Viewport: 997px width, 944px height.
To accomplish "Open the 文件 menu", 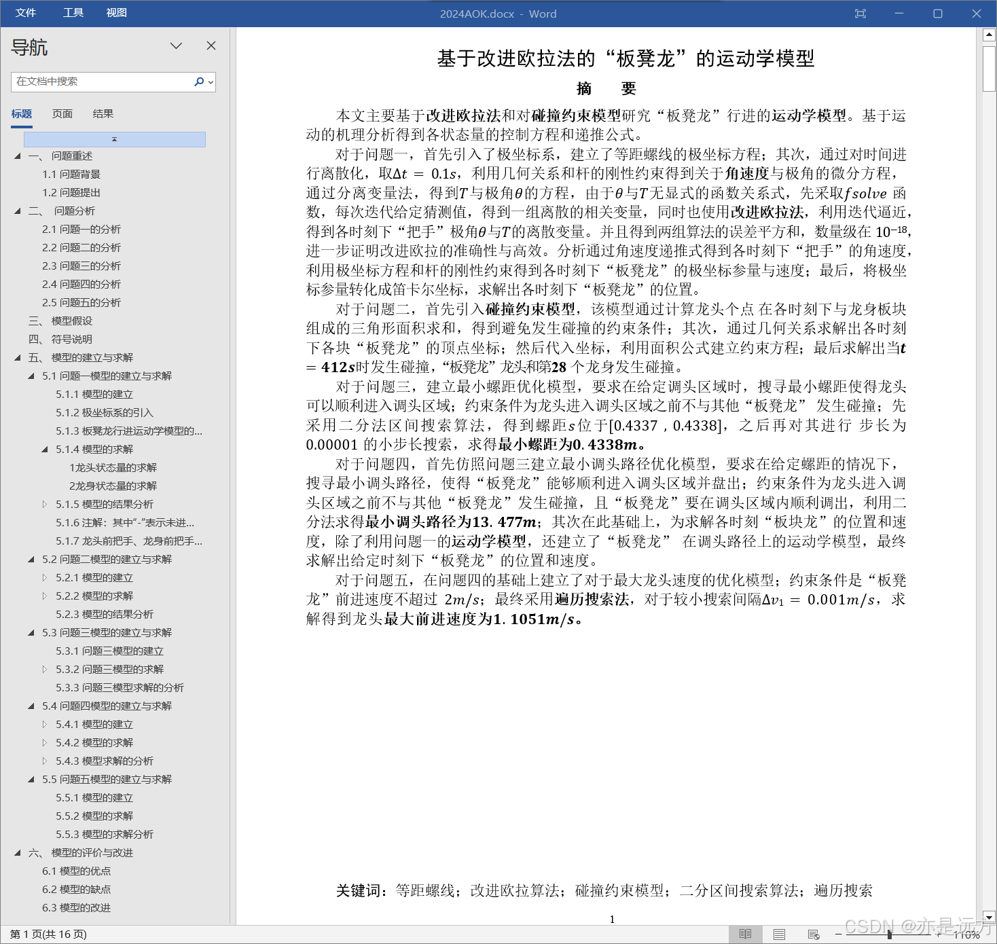I will point(26,13).
